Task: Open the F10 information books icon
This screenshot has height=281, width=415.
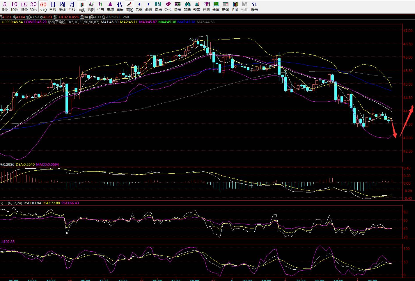Action: pyautogui.click(x=235, y=6)
